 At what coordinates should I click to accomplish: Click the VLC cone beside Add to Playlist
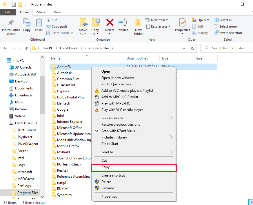tap(97, 91)
